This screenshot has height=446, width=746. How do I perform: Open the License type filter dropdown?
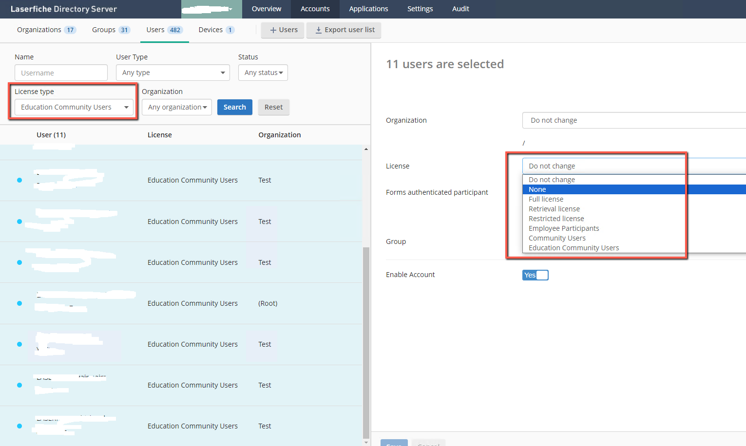tap(74, 107)
